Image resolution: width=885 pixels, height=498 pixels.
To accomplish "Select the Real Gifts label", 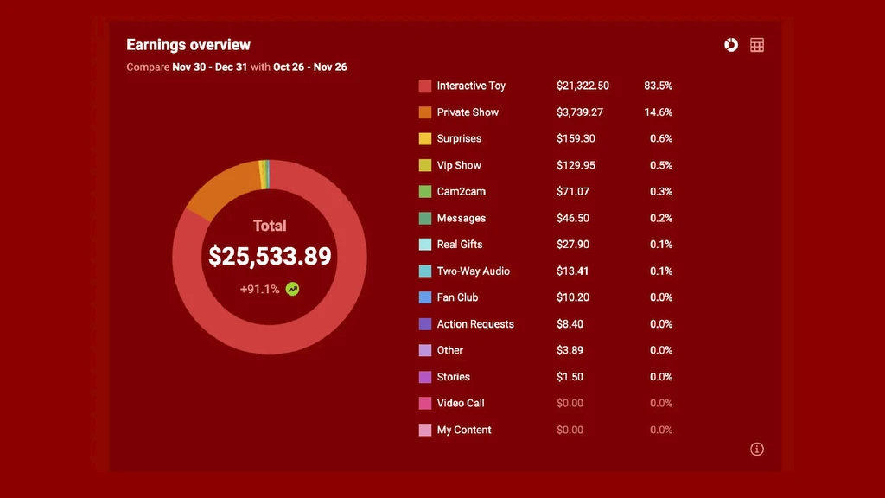I will [x=460, y=245].
